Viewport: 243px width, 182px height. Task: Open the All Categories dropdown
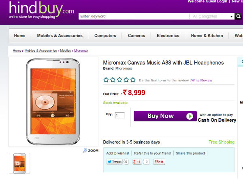[x=211, y=17]
